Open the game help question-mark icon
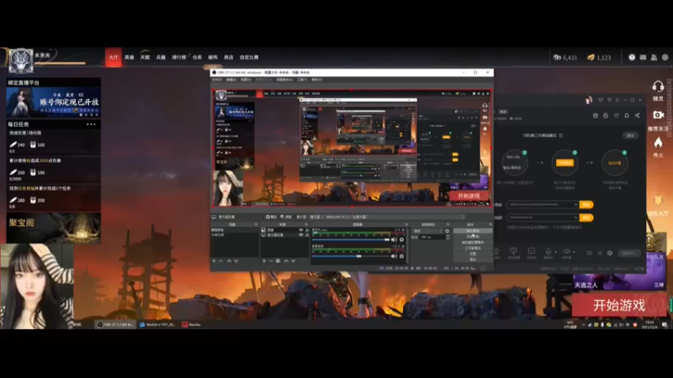 point(632,57)
